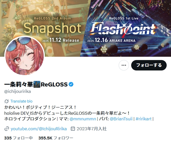171x144 pixels.
Task: Click the @ichijouririka username handle
Action: tap(17, 92)
